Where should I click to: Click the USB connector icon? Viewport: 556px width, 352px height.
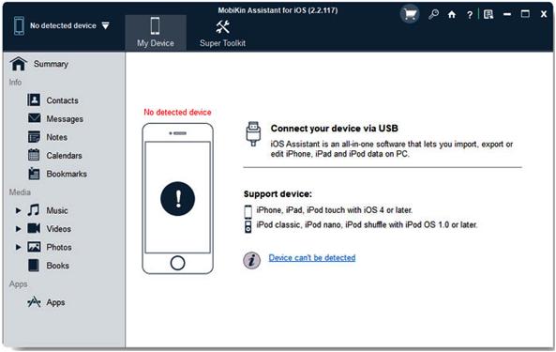point(253,134)
